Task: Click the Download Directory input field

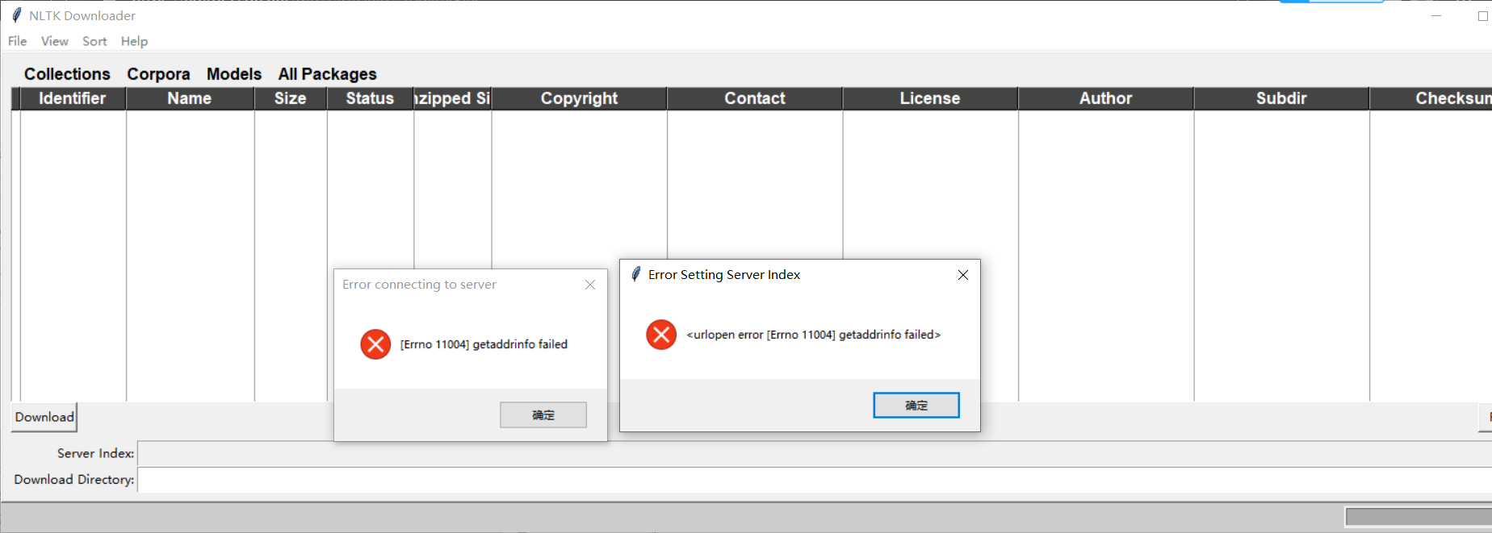Action: click(x=815, y=480)
